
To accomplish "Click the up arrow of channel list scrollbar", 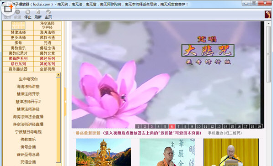I will pos(59,75).
